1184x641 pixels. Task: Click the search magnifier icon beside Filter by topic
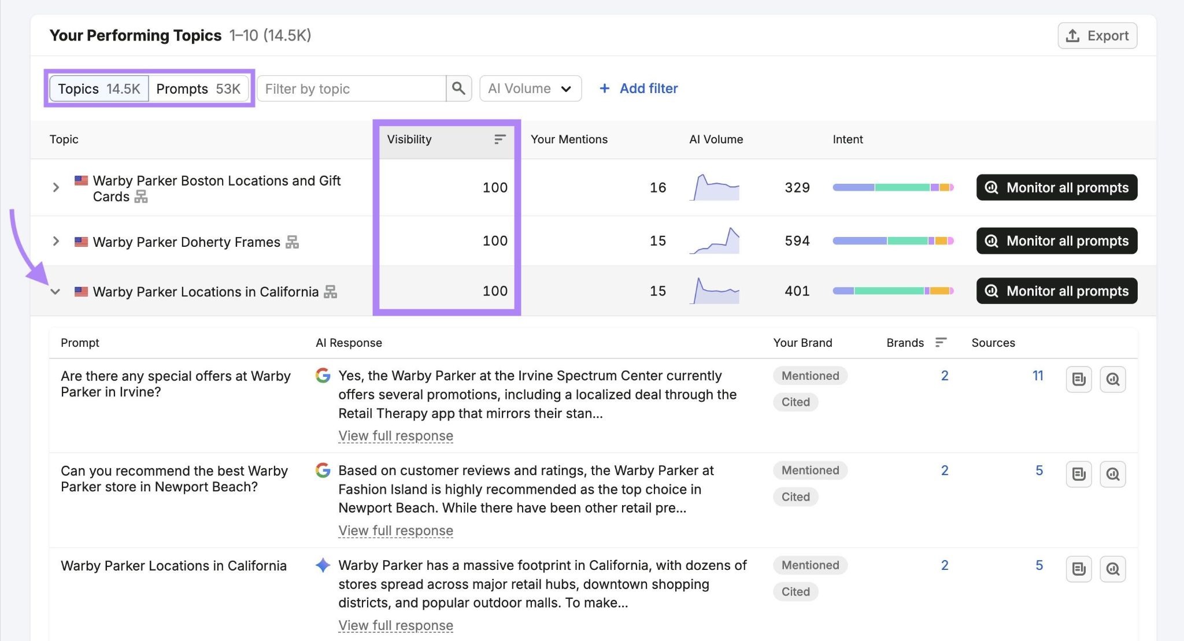pyautogui.click(x=458, y=88)
